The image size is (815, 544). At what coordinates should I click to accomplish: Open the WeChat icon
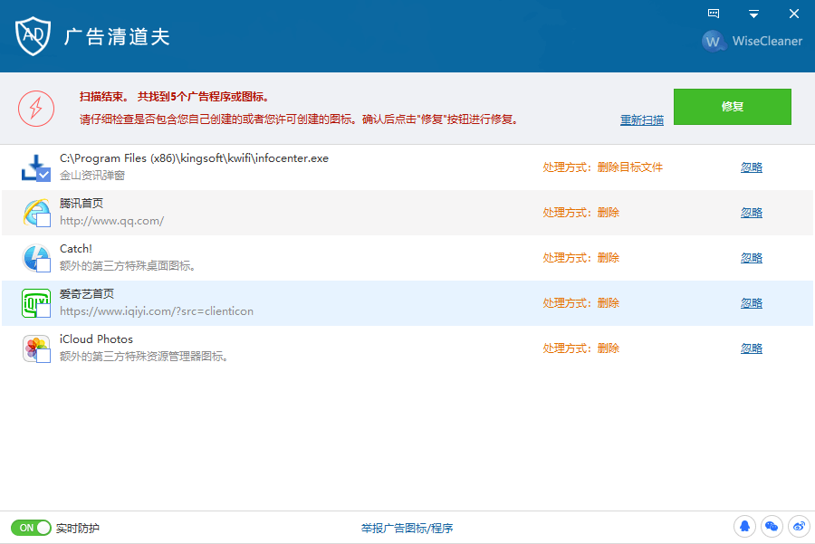point(772,527)
